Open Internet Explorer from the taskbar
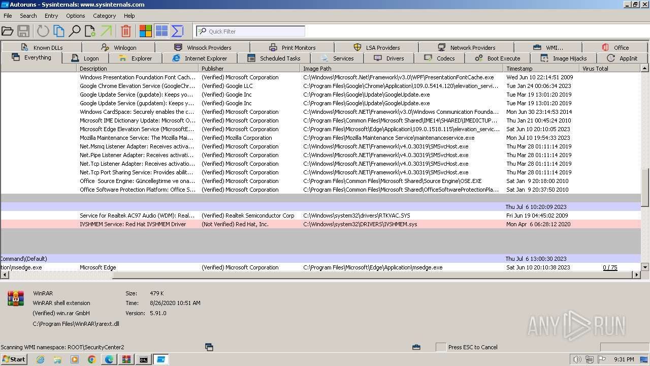The image size is (650, 366). coord(40,359)
